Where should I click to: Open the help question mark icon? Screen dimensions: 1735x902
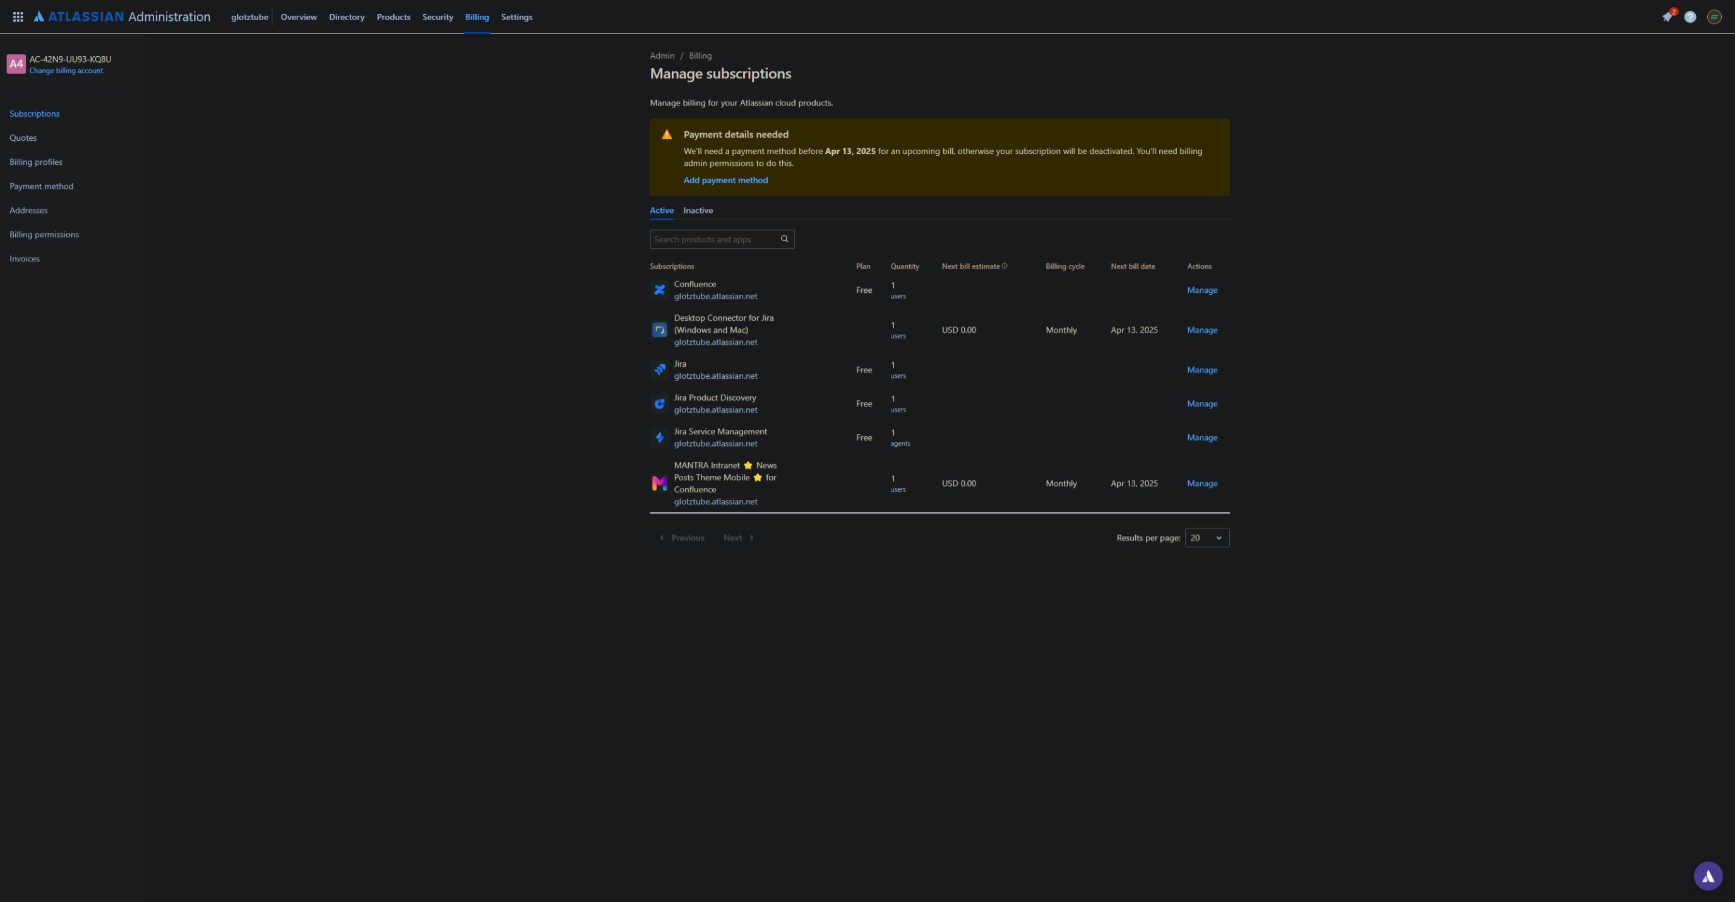pos(1691,17)
